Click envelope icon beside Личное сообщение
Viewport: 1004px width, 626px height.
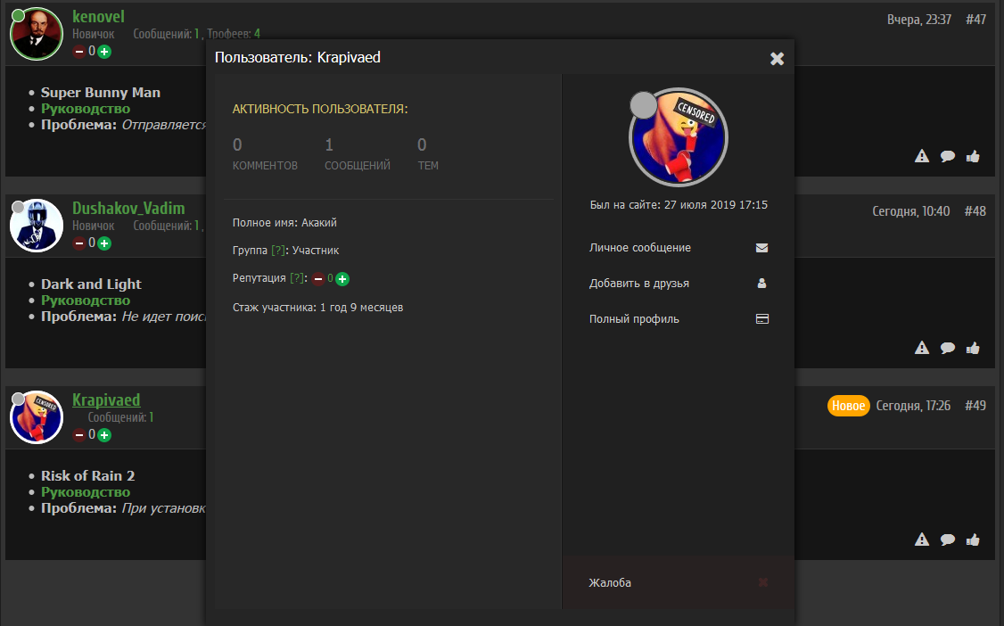(x=761, y=248)
